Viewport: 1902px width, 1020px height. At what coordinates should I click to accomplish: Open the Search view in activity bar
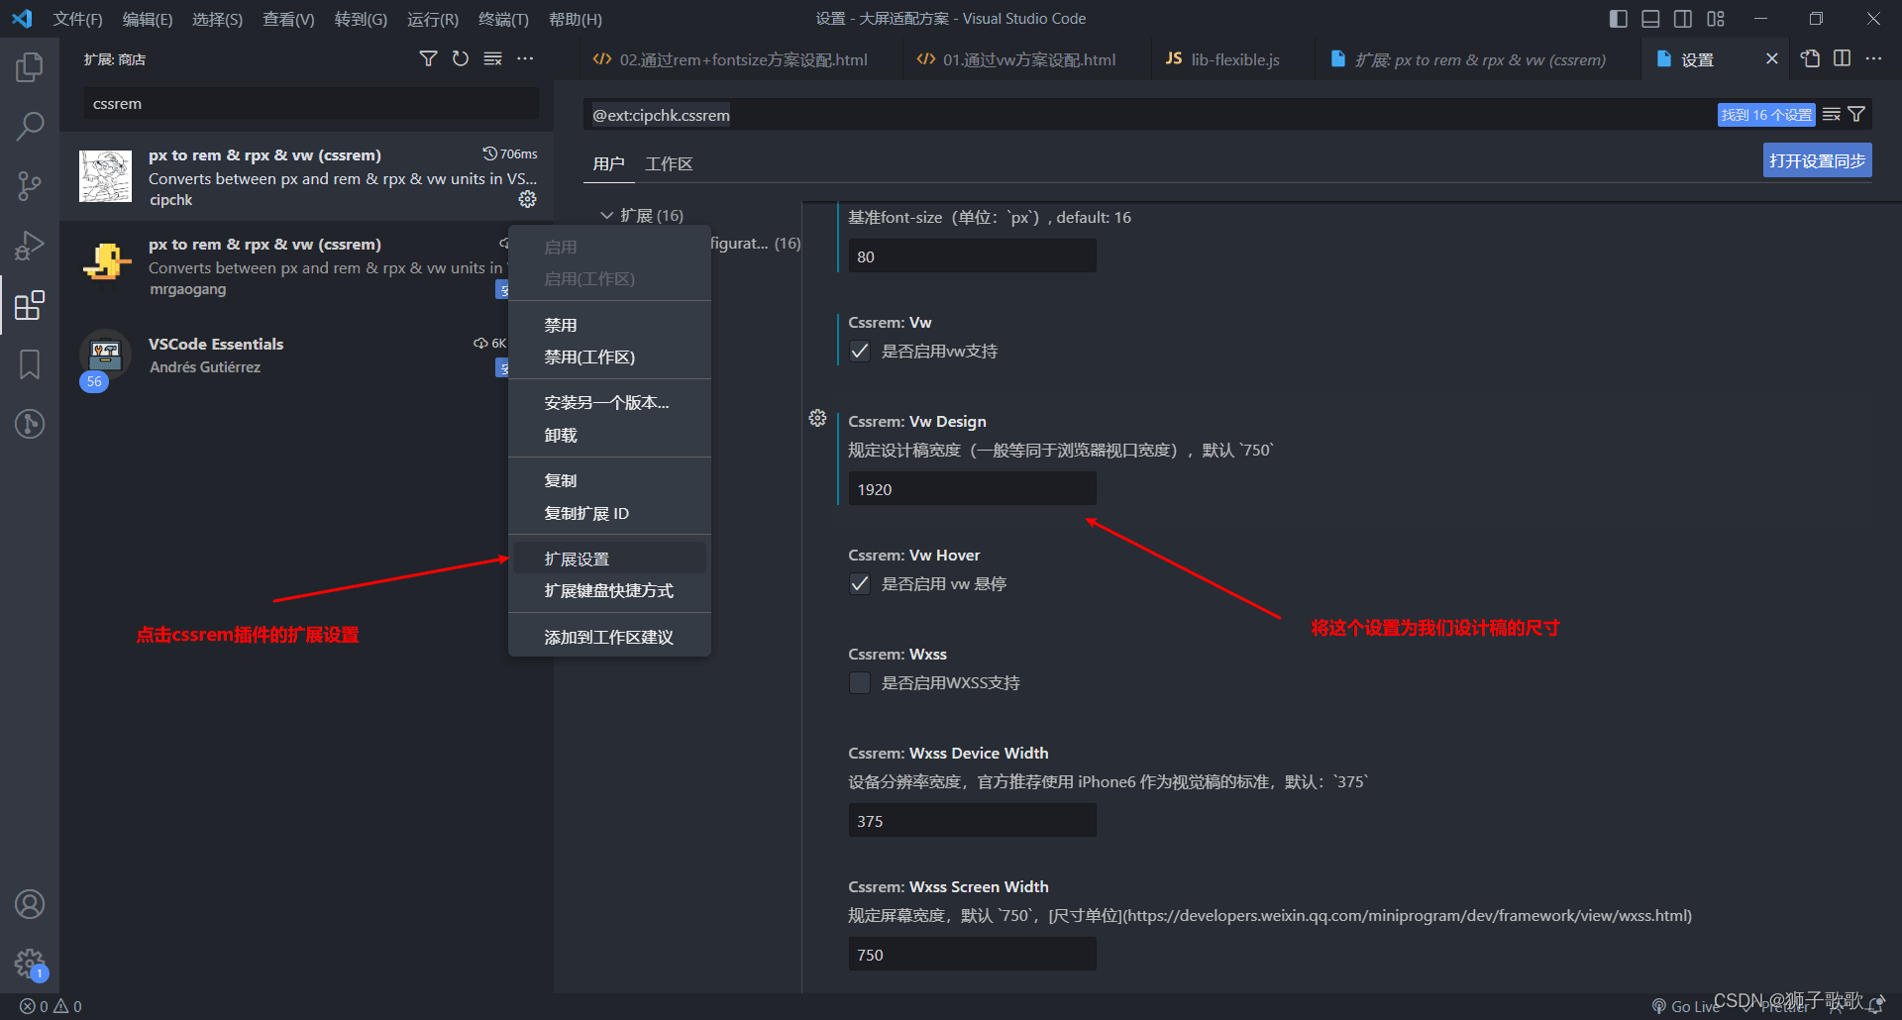coord(30,126)
